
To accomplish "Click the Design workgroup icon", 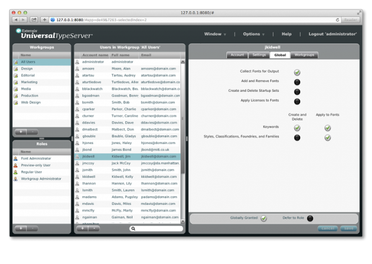I will pyautogui.click(x=16, y=69).
